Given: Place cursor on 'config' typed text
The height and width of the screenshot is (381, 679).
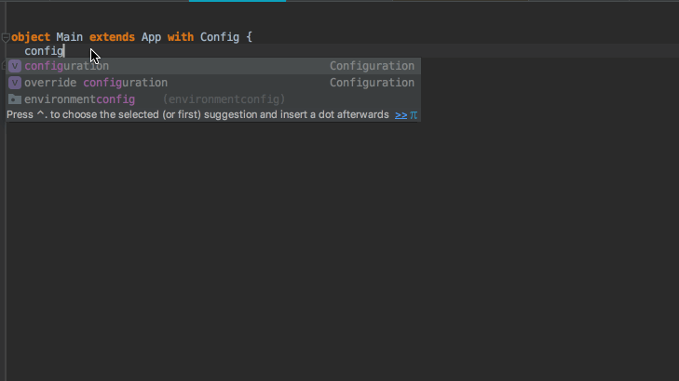Looking at the screenshot, I should (x=44, y=51).
